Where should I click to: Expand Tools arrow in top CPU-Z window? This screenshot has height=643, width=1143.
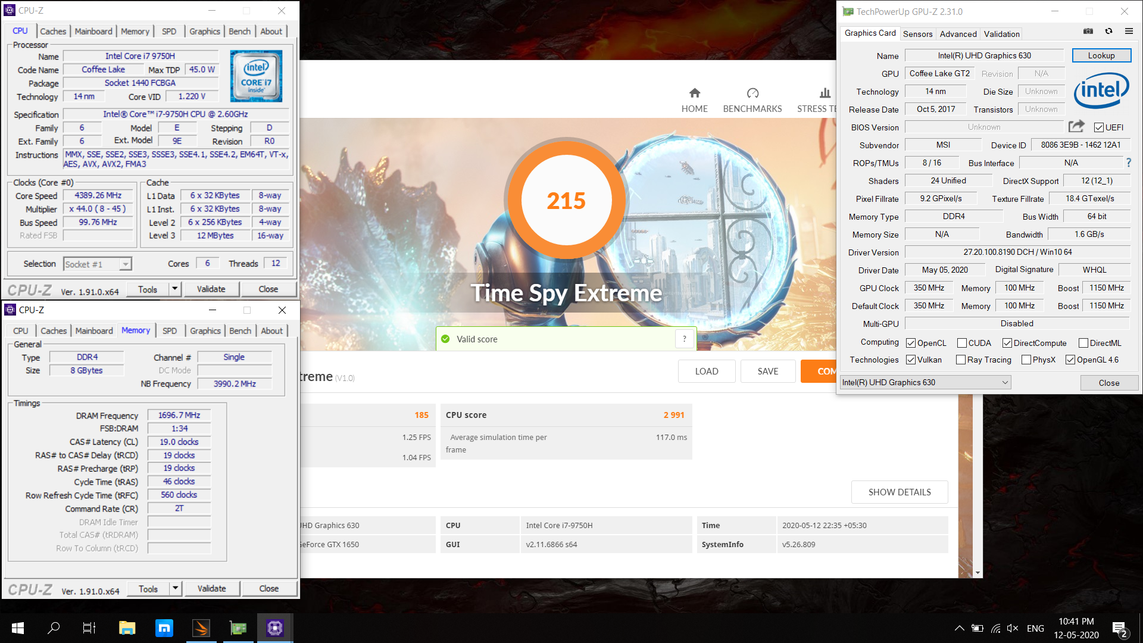point(175,289)
